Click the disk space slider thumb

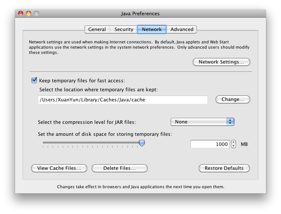142,143
